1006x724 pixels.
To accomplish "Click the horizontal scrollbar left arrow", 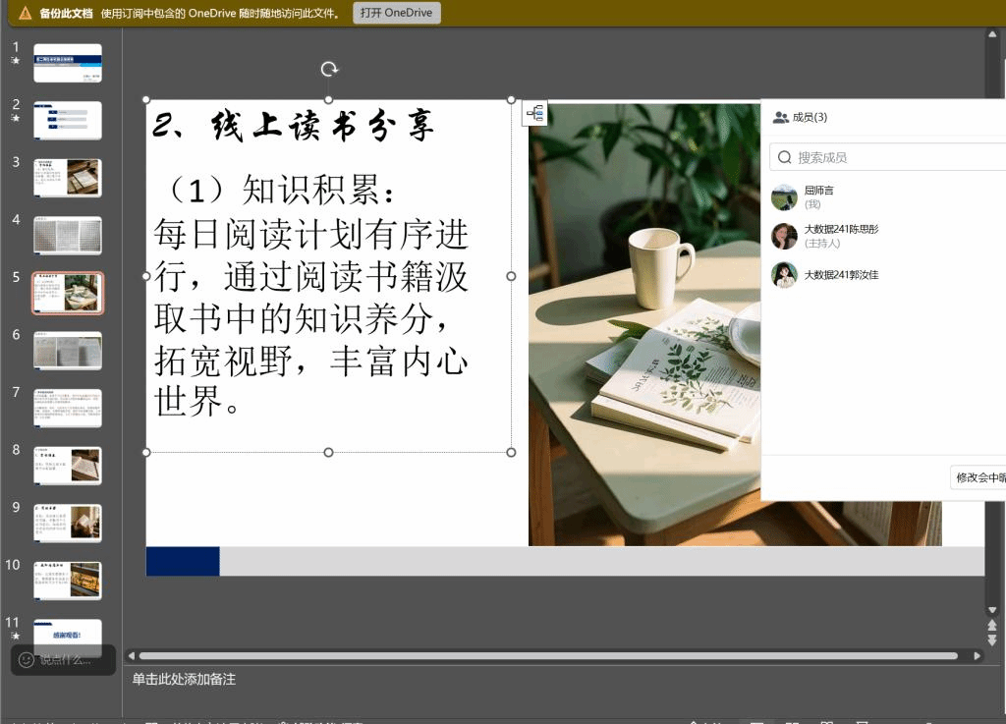I will (x=131, y=655).
